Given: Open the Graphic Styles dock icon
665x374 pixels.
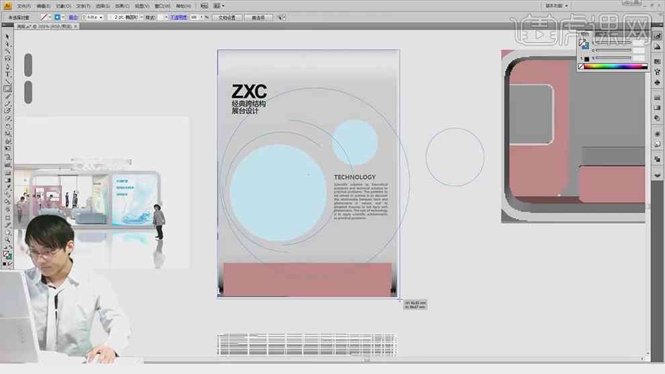Looking at the screenshot, I should coord(658,144).
